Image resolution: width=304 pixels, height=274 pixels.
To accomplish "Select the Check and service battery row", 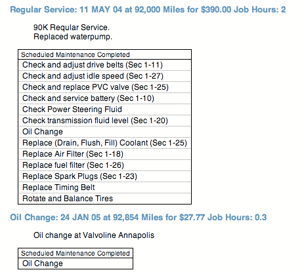I will 104,98.
